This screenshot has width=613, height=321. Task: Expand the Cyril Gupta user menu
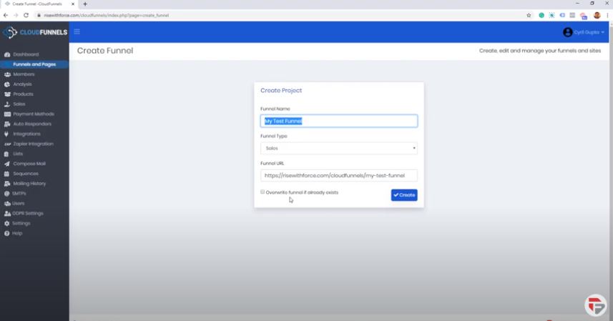pos(584,32)
